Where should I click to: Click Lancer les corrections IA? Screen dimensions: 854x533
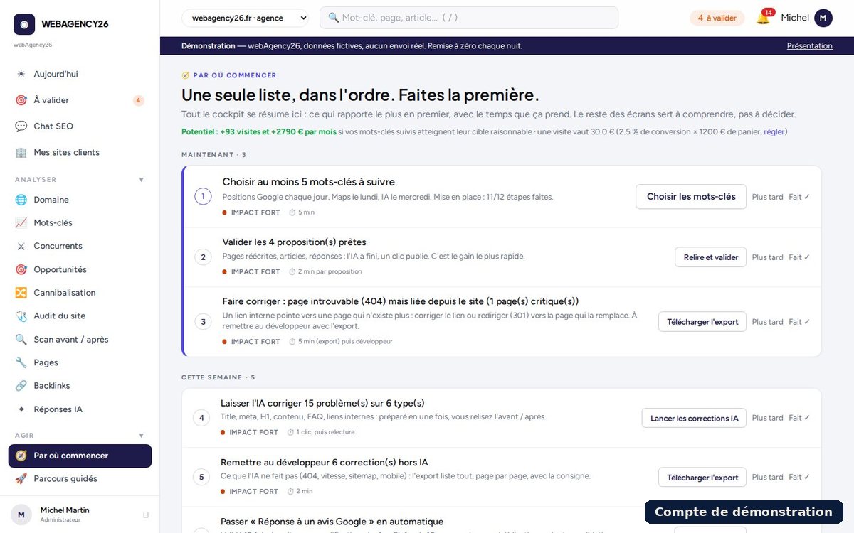pyautogui.click(x=695, y=418)
